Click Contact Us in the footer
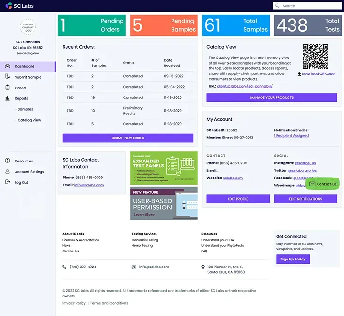344x316 pixels. (70, 251)
